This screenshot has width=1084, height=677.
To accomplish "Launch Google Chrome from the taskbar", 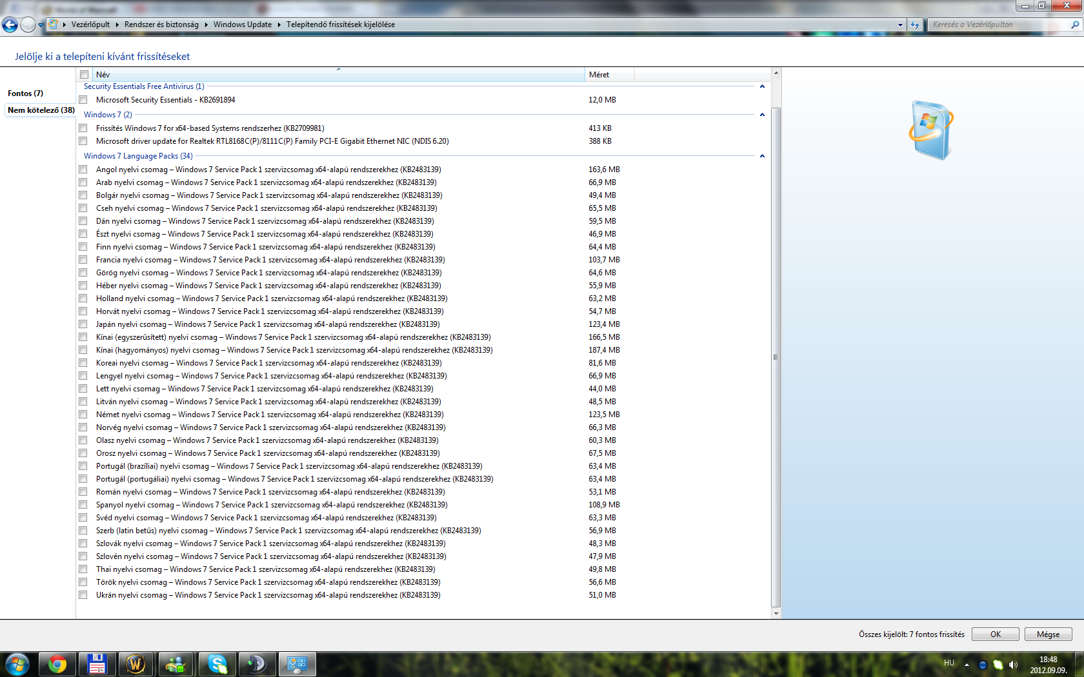I will 57,664.
